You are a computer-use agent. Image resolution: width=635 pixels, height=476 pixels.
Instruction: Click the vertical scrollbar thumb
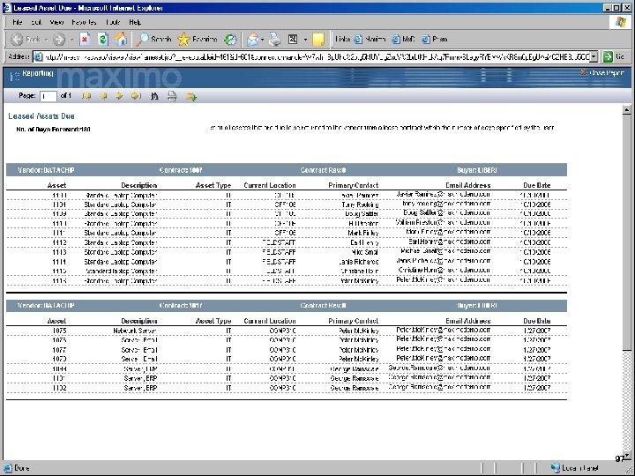click(x=626, y=233)
